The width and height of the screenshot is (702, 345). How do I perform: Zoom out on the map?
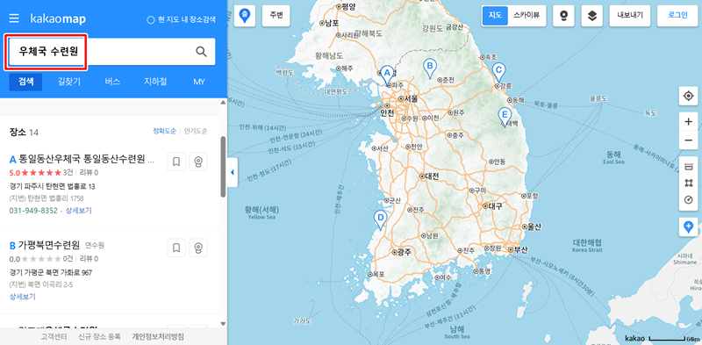[689, 140]
